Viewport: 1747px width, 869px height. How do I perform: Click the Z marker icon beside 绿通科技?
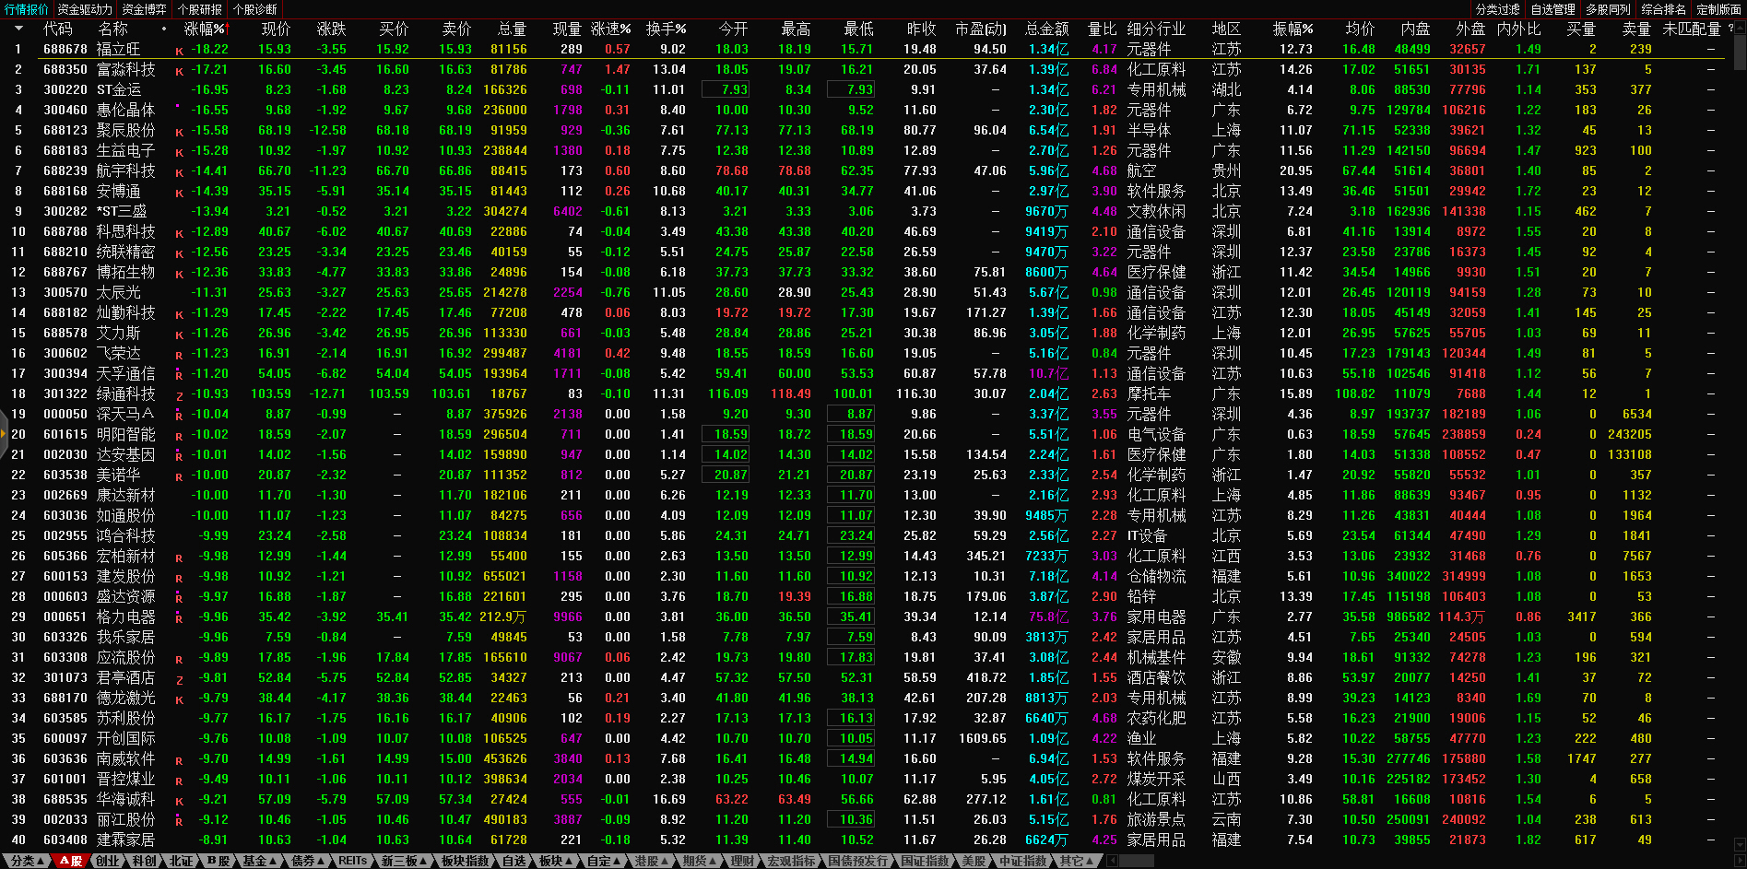179,395
